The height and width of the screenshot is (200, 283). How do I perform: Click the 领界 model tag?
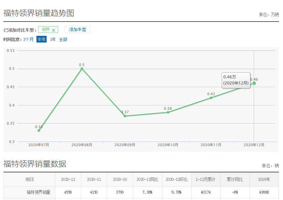coord(48,30)
